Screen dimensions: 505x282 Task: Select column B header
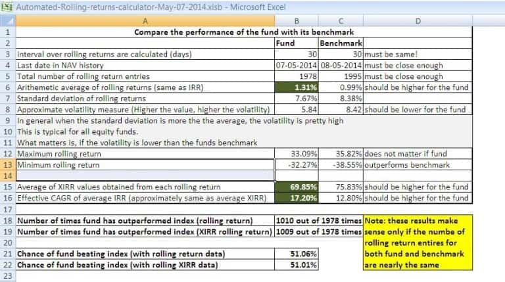click(x=297, y=21)
